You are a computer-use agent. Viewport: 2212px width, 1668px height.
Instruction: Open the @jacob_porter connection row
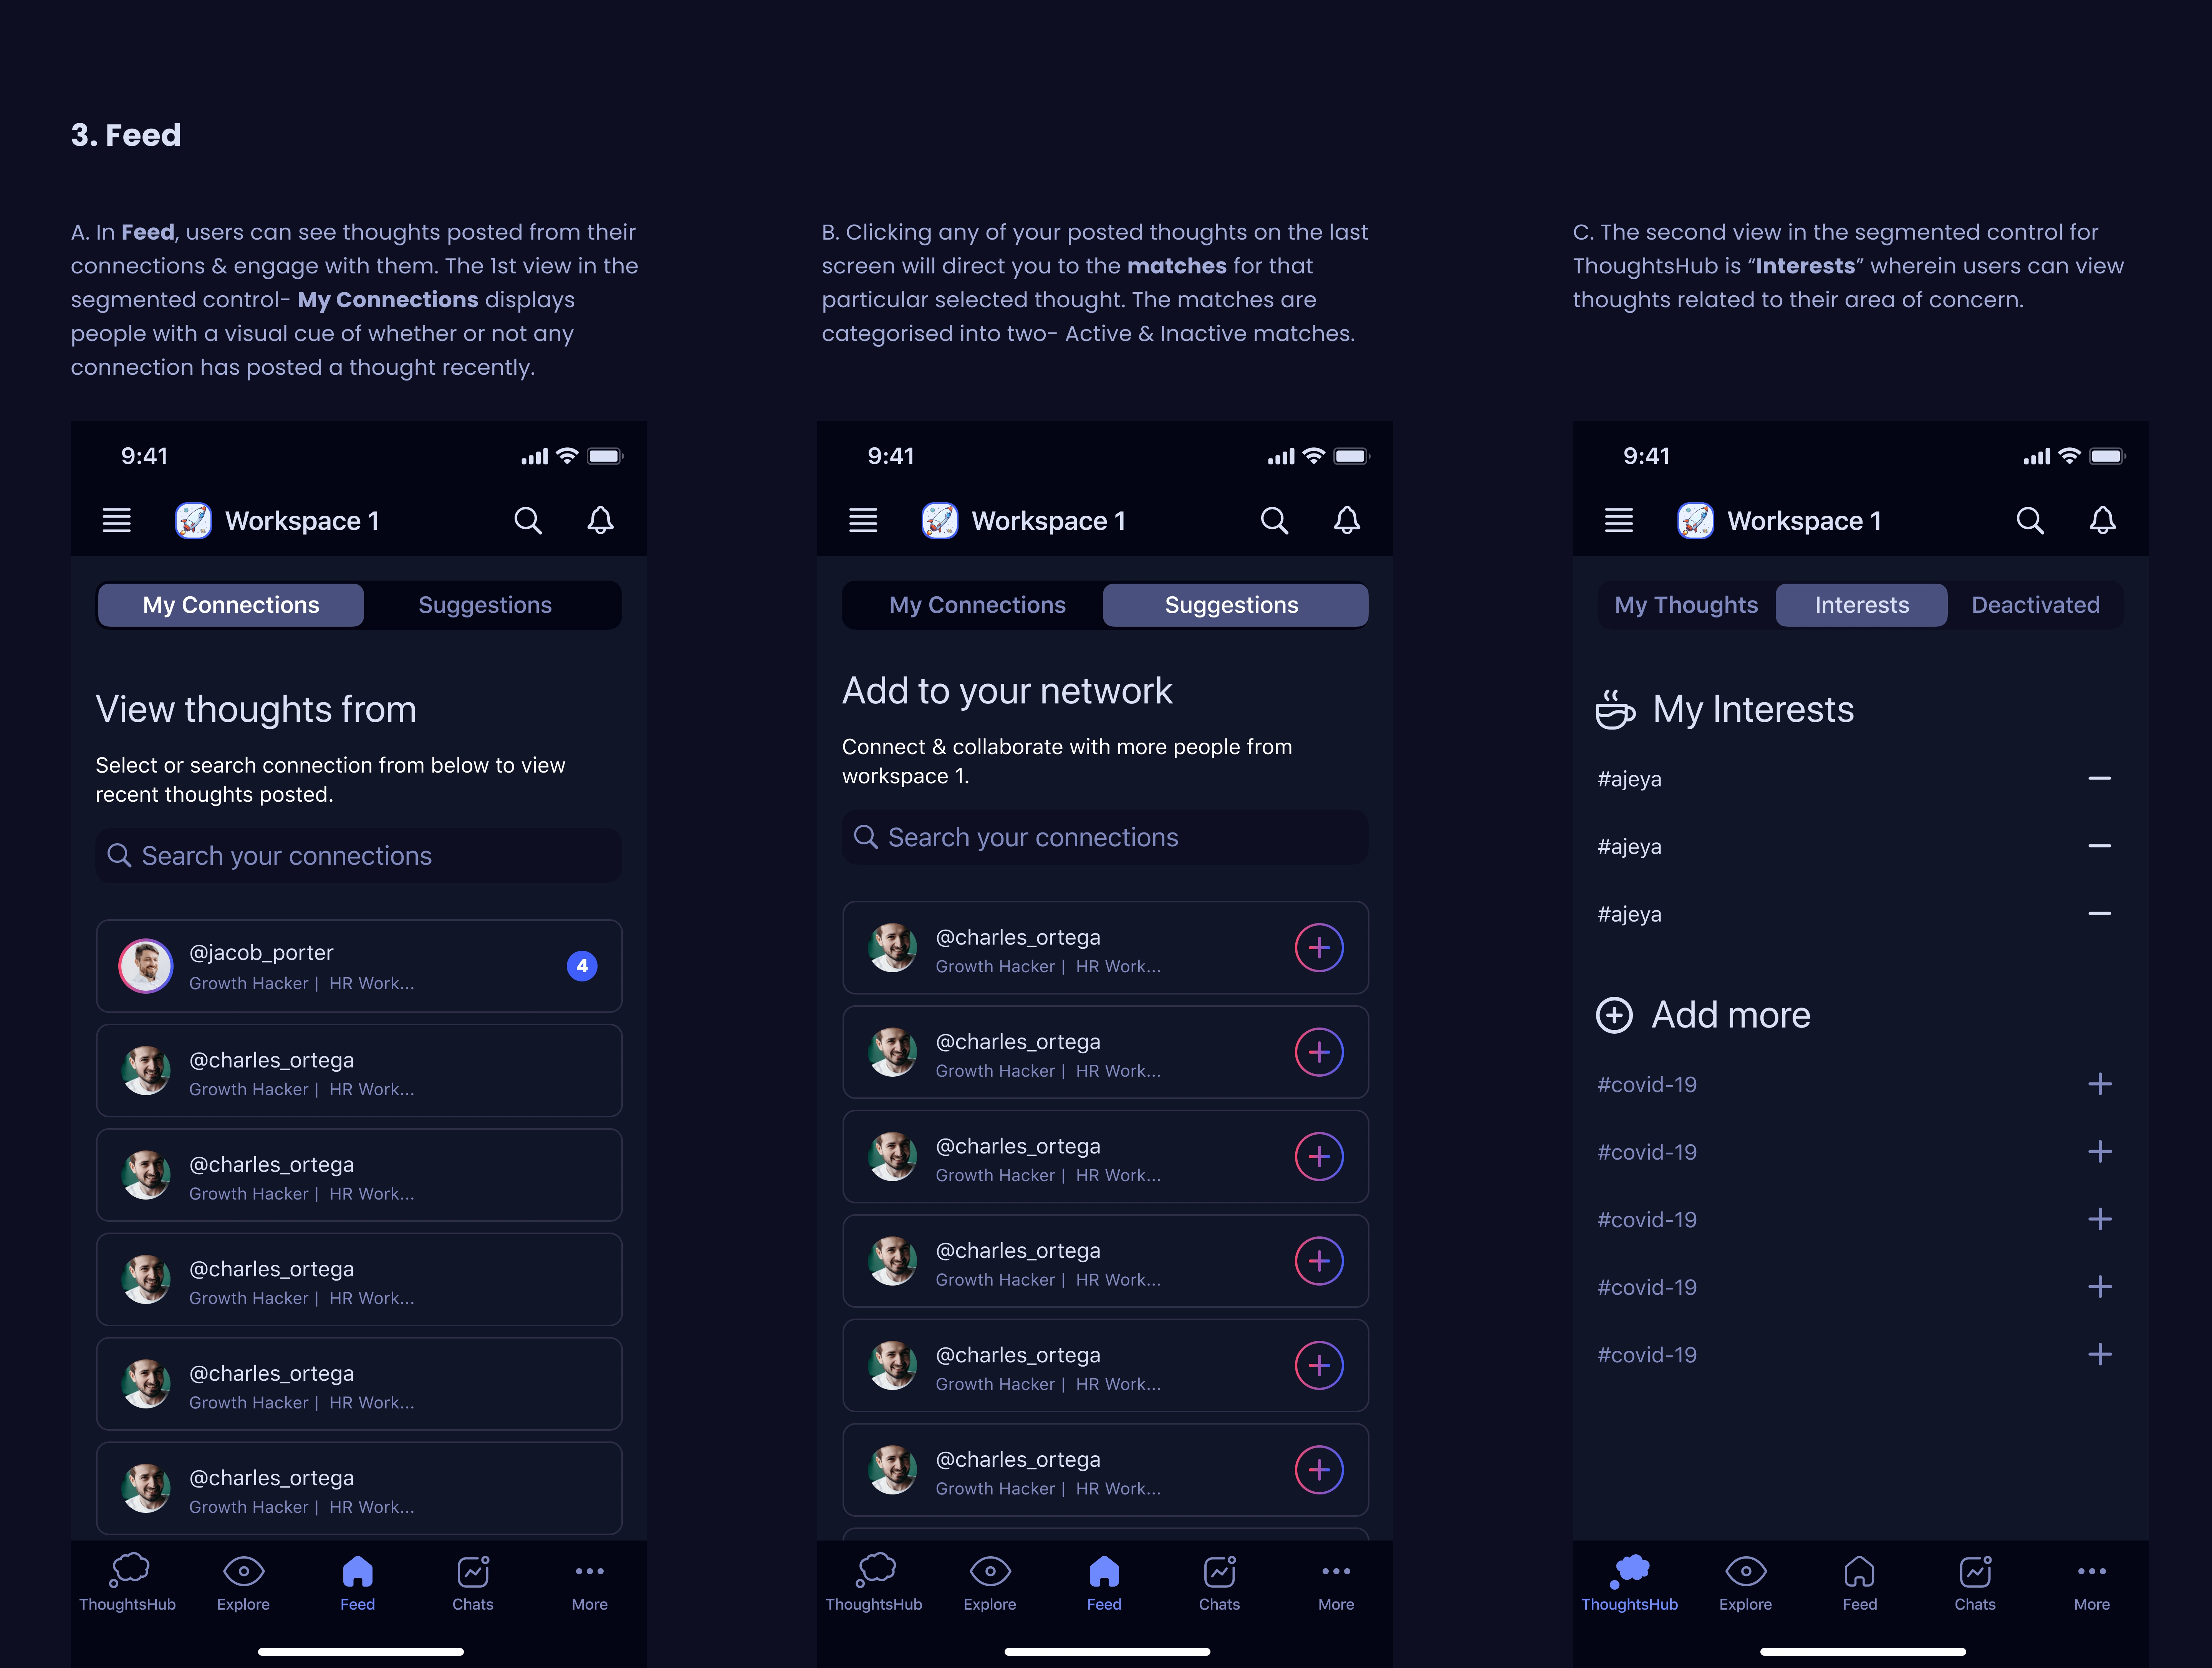coord(359,966)
